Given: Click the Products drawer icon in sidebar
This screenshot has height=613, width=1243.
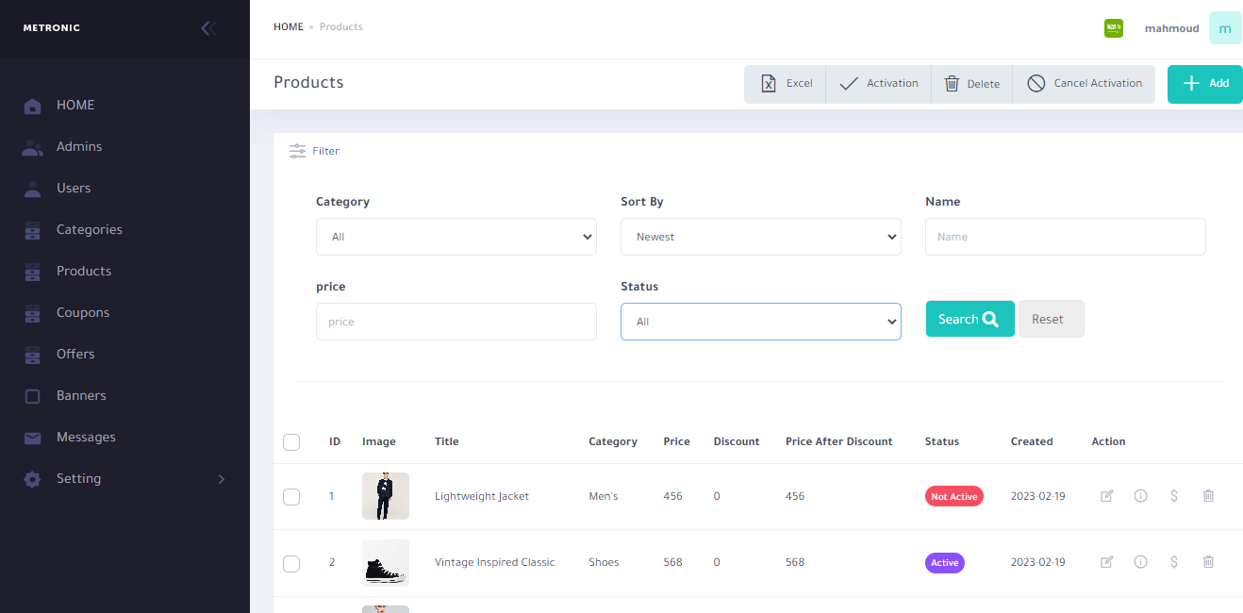Looking at the screenshot, I should pyautogui.click(x=33, y=272).
